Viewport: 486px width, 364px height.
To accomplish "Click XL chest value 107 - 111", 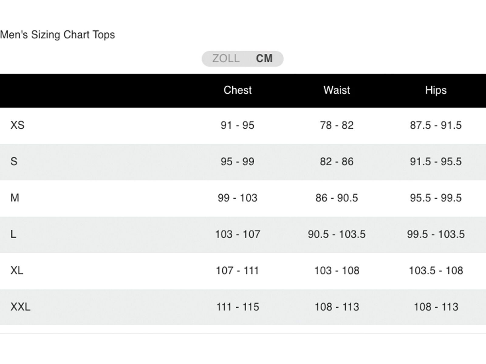I will [238, 270].
